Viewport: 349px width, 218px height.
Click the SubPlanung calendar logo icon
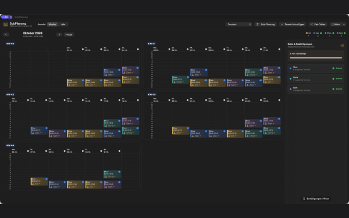tap(6, 25)
